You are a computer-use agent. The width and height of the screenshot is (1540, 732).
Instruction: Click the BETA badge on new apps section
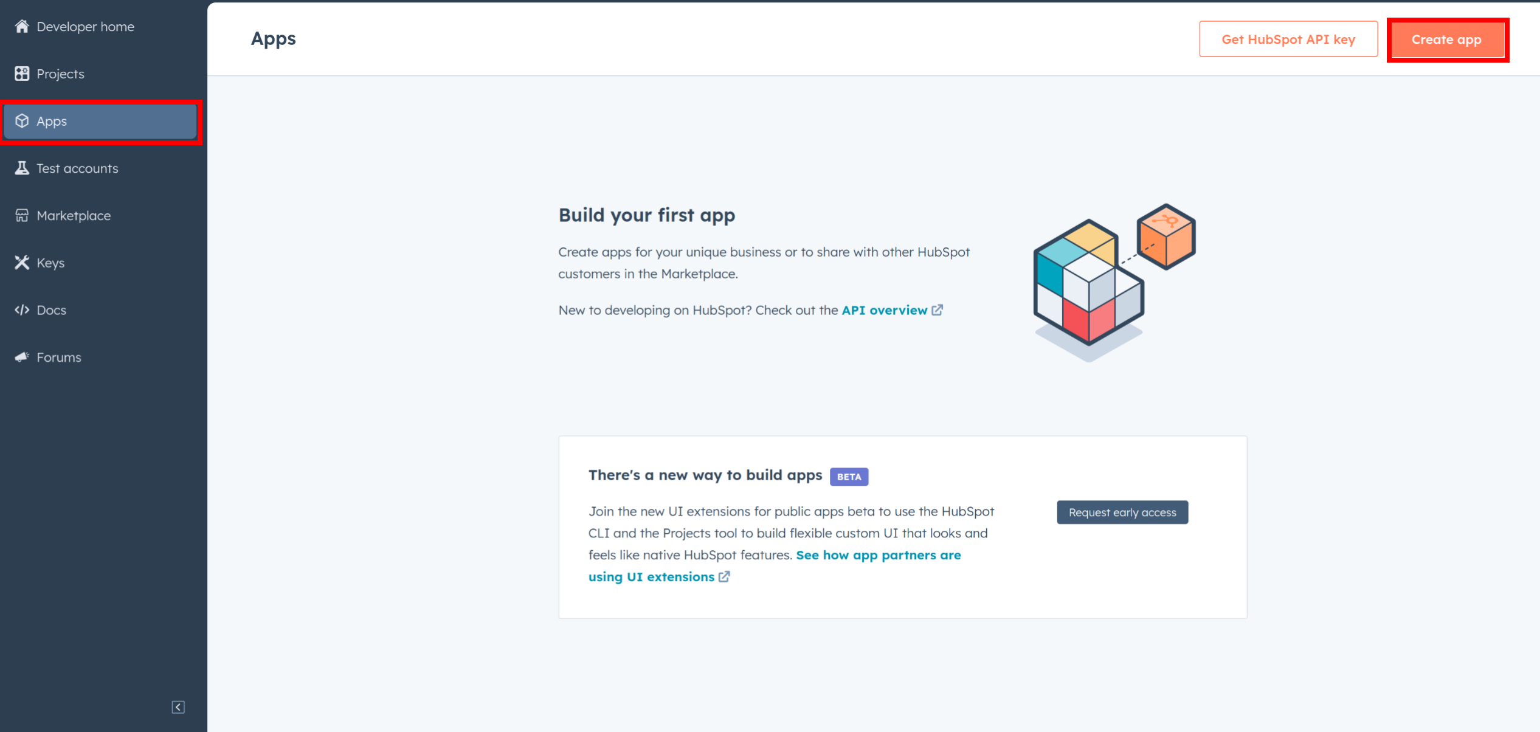pyautogui.click(x=849, y=477)
